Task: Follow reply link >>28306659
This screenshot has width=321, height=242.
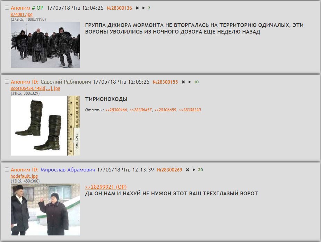Action: 165,110
